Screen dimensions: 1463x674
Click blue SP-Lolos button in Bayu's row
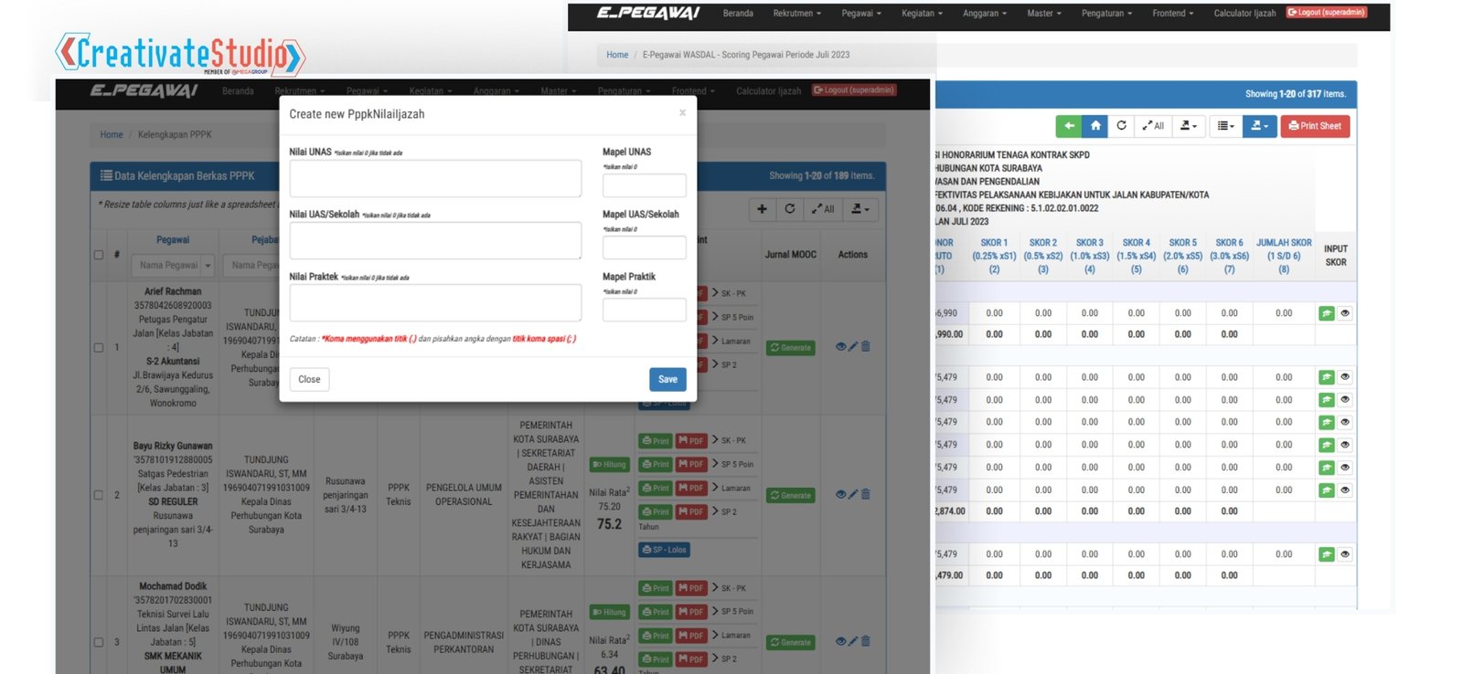(x=664, y=550)
